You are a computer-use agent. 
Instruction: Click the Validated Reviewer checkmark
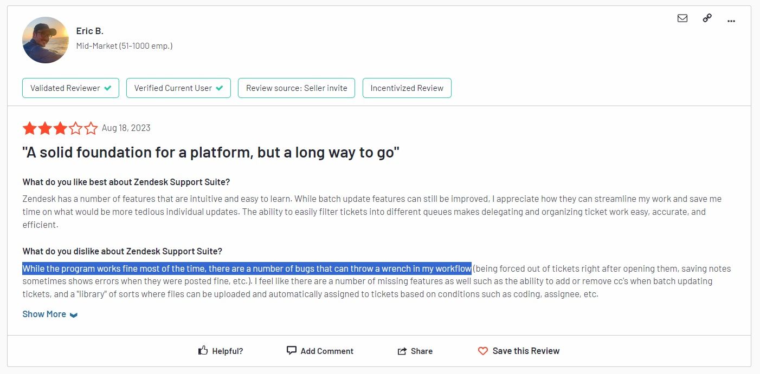(x=108, y=88)
